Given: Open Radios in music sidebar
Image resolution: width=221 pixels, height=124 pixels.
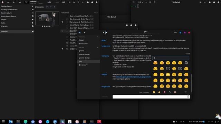Looking at the screenshot, I should click(17, 23).
